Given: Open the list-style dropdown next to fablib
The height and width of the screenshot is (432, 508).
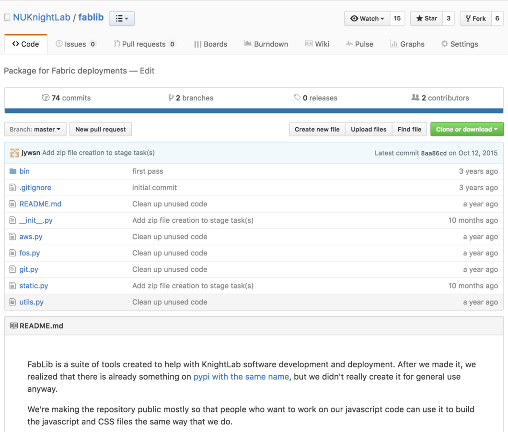Looking at the screenshot, I should [122, 19].
